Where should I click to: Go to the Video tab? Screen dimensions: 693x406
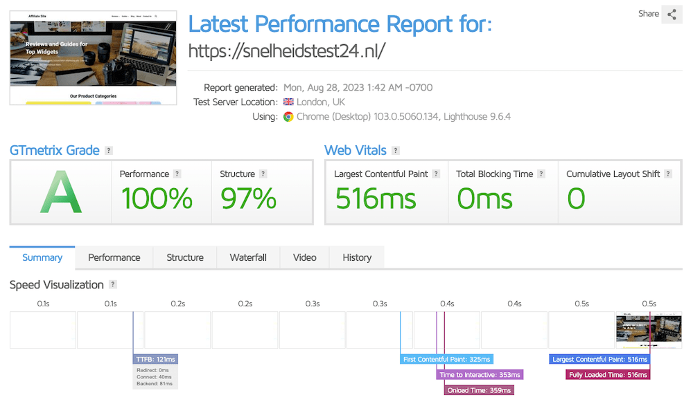point(304,257)
